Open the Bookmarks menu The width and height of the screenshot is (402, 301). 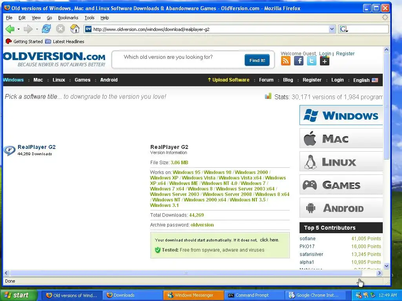point(68,18)
